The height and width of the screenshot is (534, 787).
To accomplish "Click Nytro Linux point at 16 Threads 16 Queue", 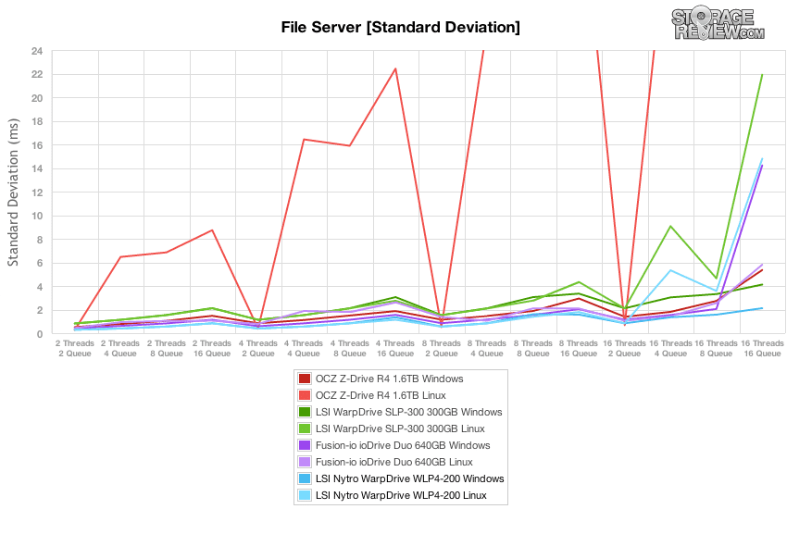I will (762, 159).
